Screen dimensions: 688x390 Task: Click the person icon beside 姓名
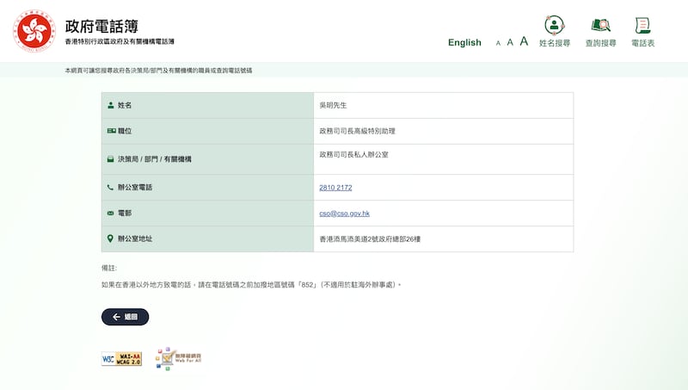point(110,105)
